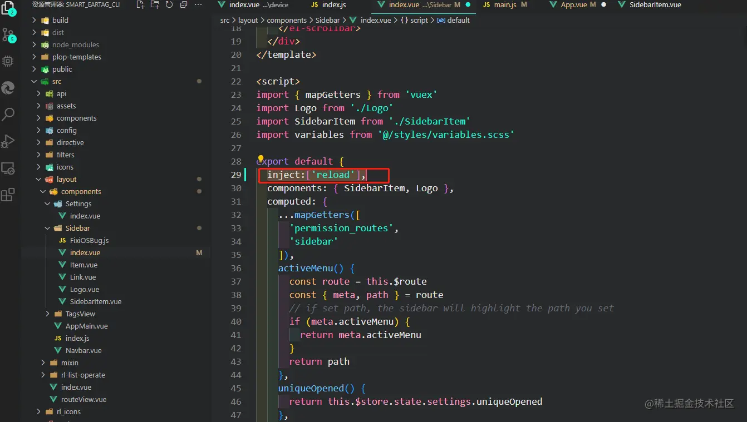Click 'default' in the breadcrumb path
747x422 pixels.
(459, 20)
